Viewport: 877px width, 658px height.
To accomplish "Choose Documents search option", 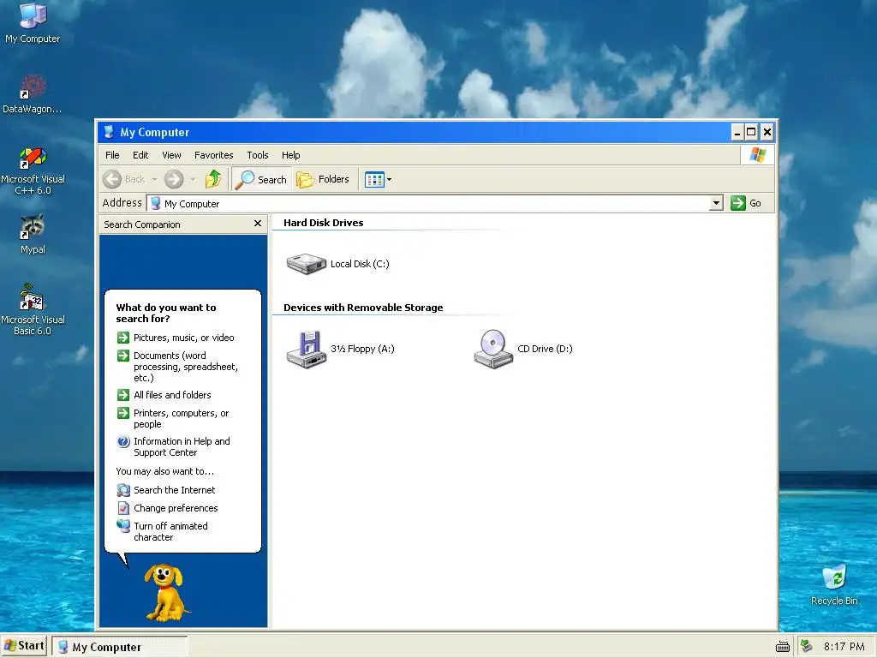I will pos(186,367).
